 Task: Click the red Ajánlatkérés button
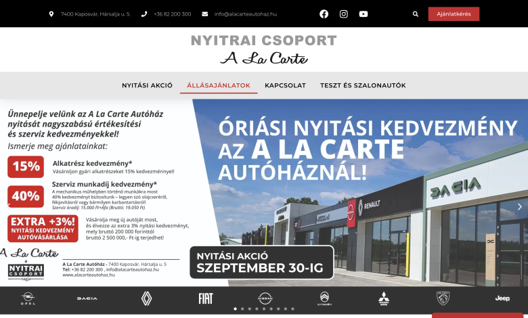pos(454,14)
